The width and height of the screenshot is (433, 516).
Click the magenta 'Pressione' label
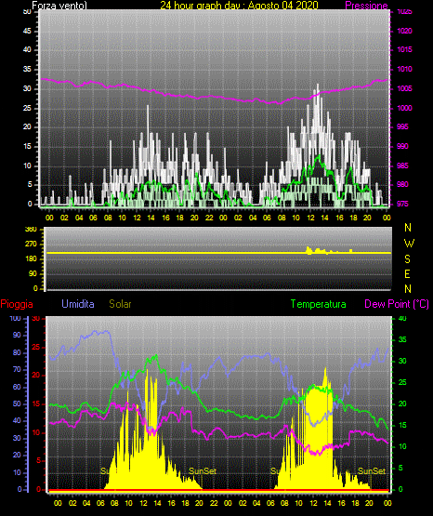point(366,6)
